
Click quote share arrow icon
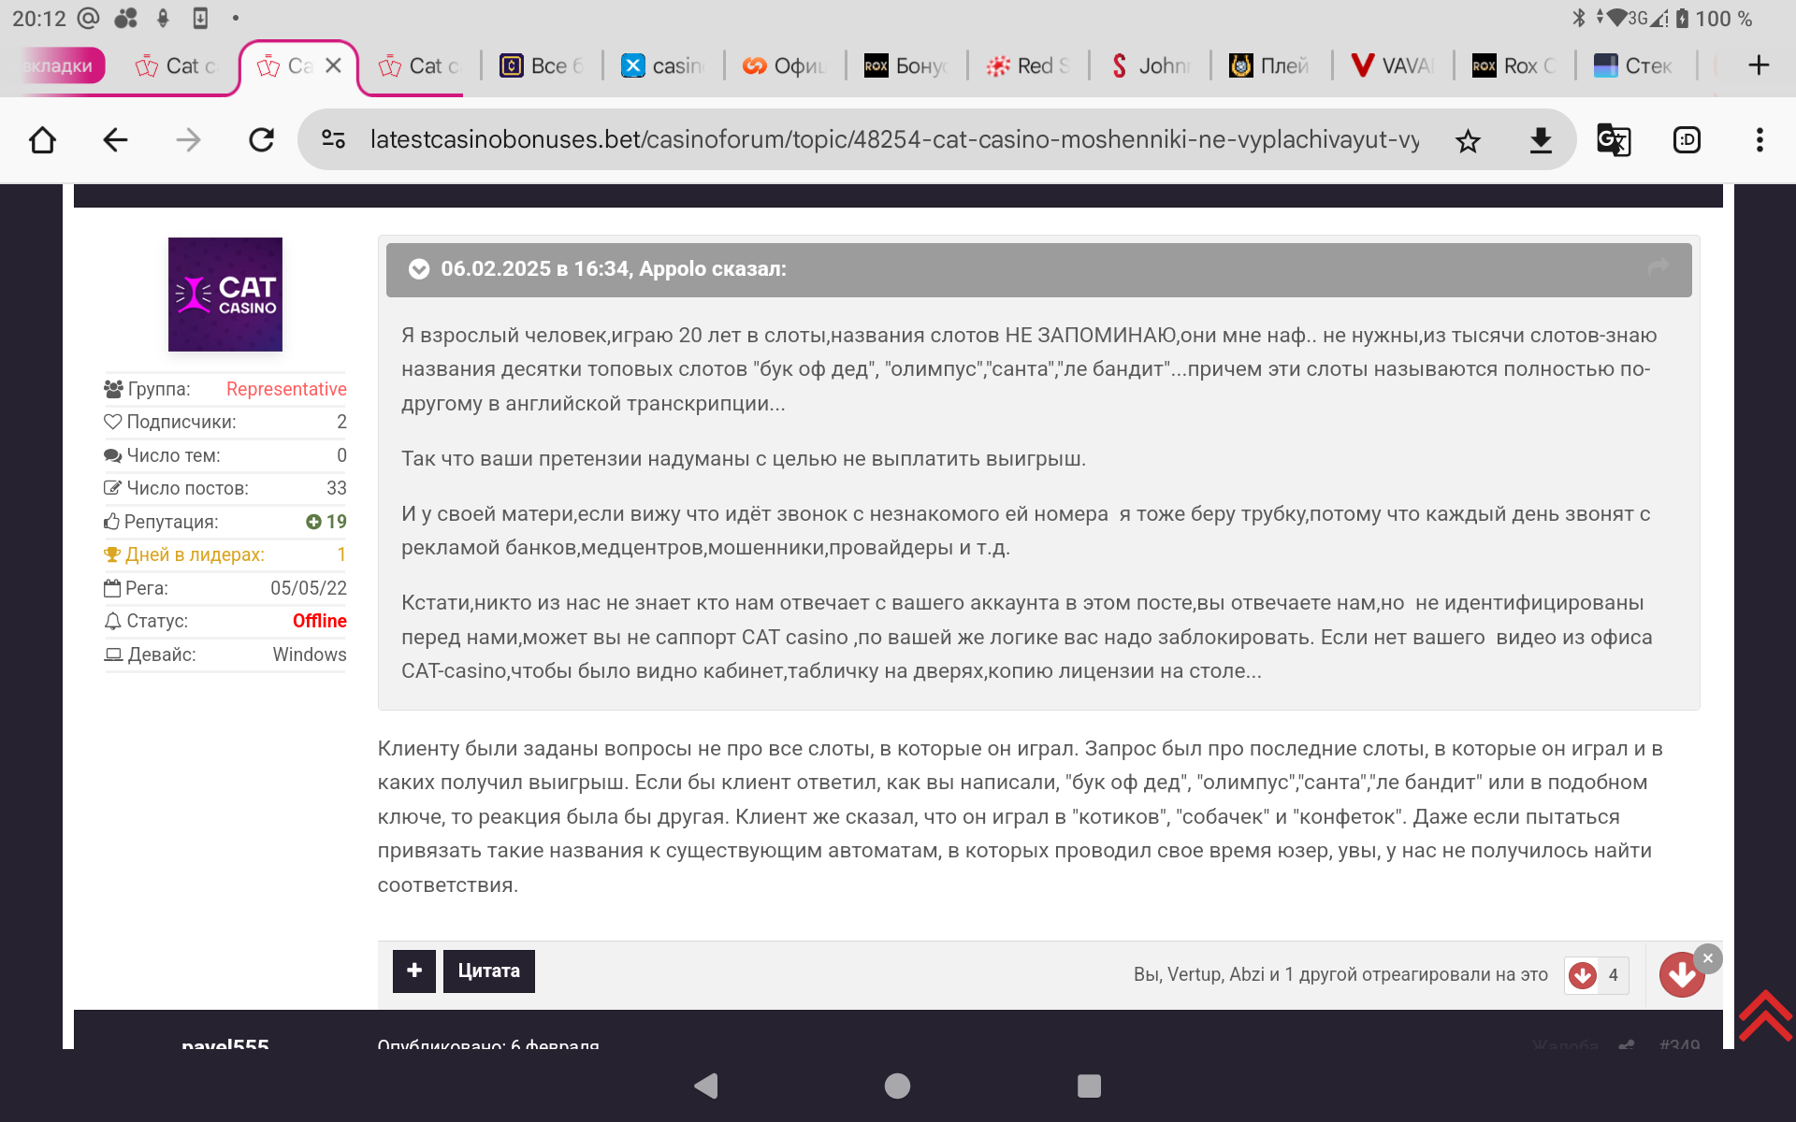[1658, 268]
